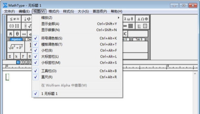Expand the Zoom 缩放(Z) submenu
The image size is (200, 114).
pyautogui.click(x=77, y=18)
